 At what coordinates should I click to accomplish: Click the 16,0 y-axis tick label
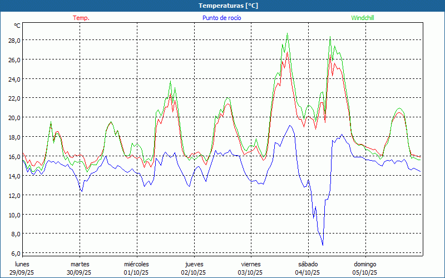point(14,157)
